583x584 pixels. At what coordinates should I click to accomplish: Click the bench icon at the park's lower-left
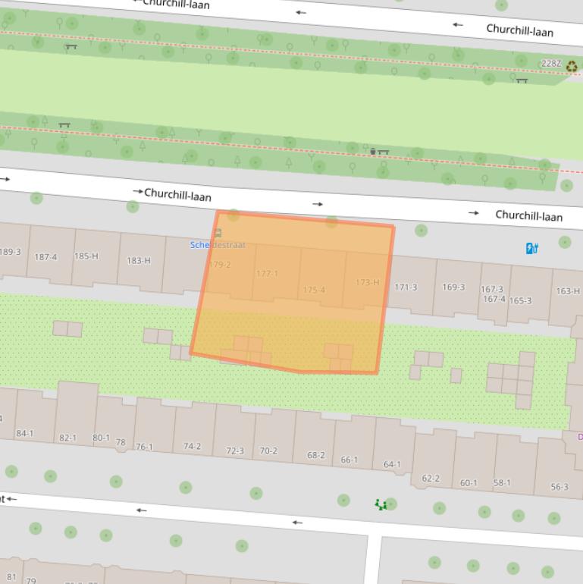[64, 126]
